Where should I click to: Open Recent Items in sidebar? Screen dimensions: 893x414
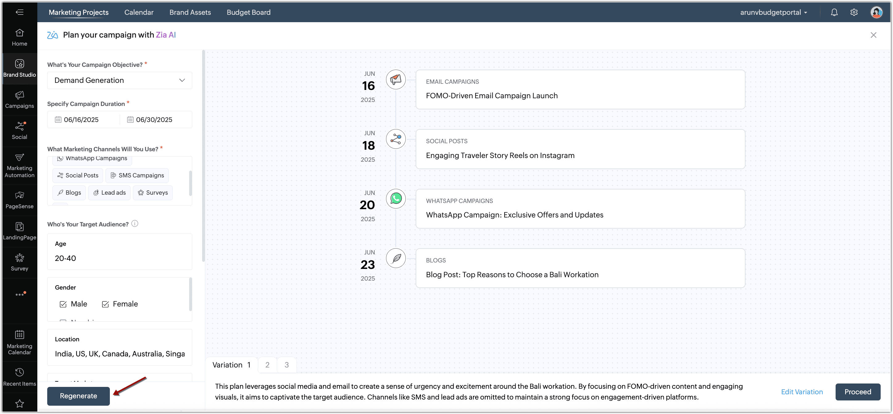(19, 377)
